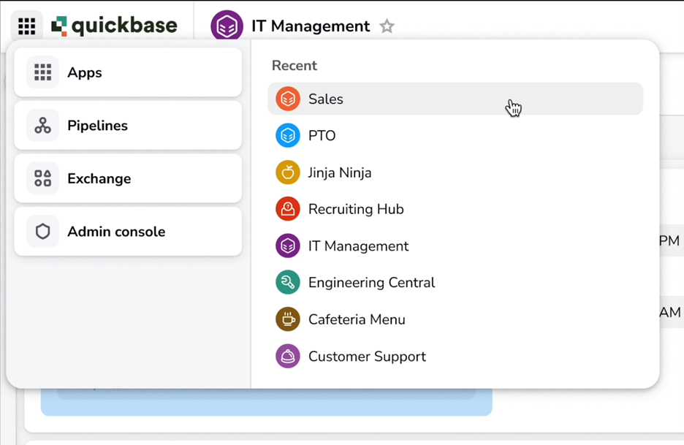Click the purple IT Management list icon

pyautogui.click(x=288, y=246)
